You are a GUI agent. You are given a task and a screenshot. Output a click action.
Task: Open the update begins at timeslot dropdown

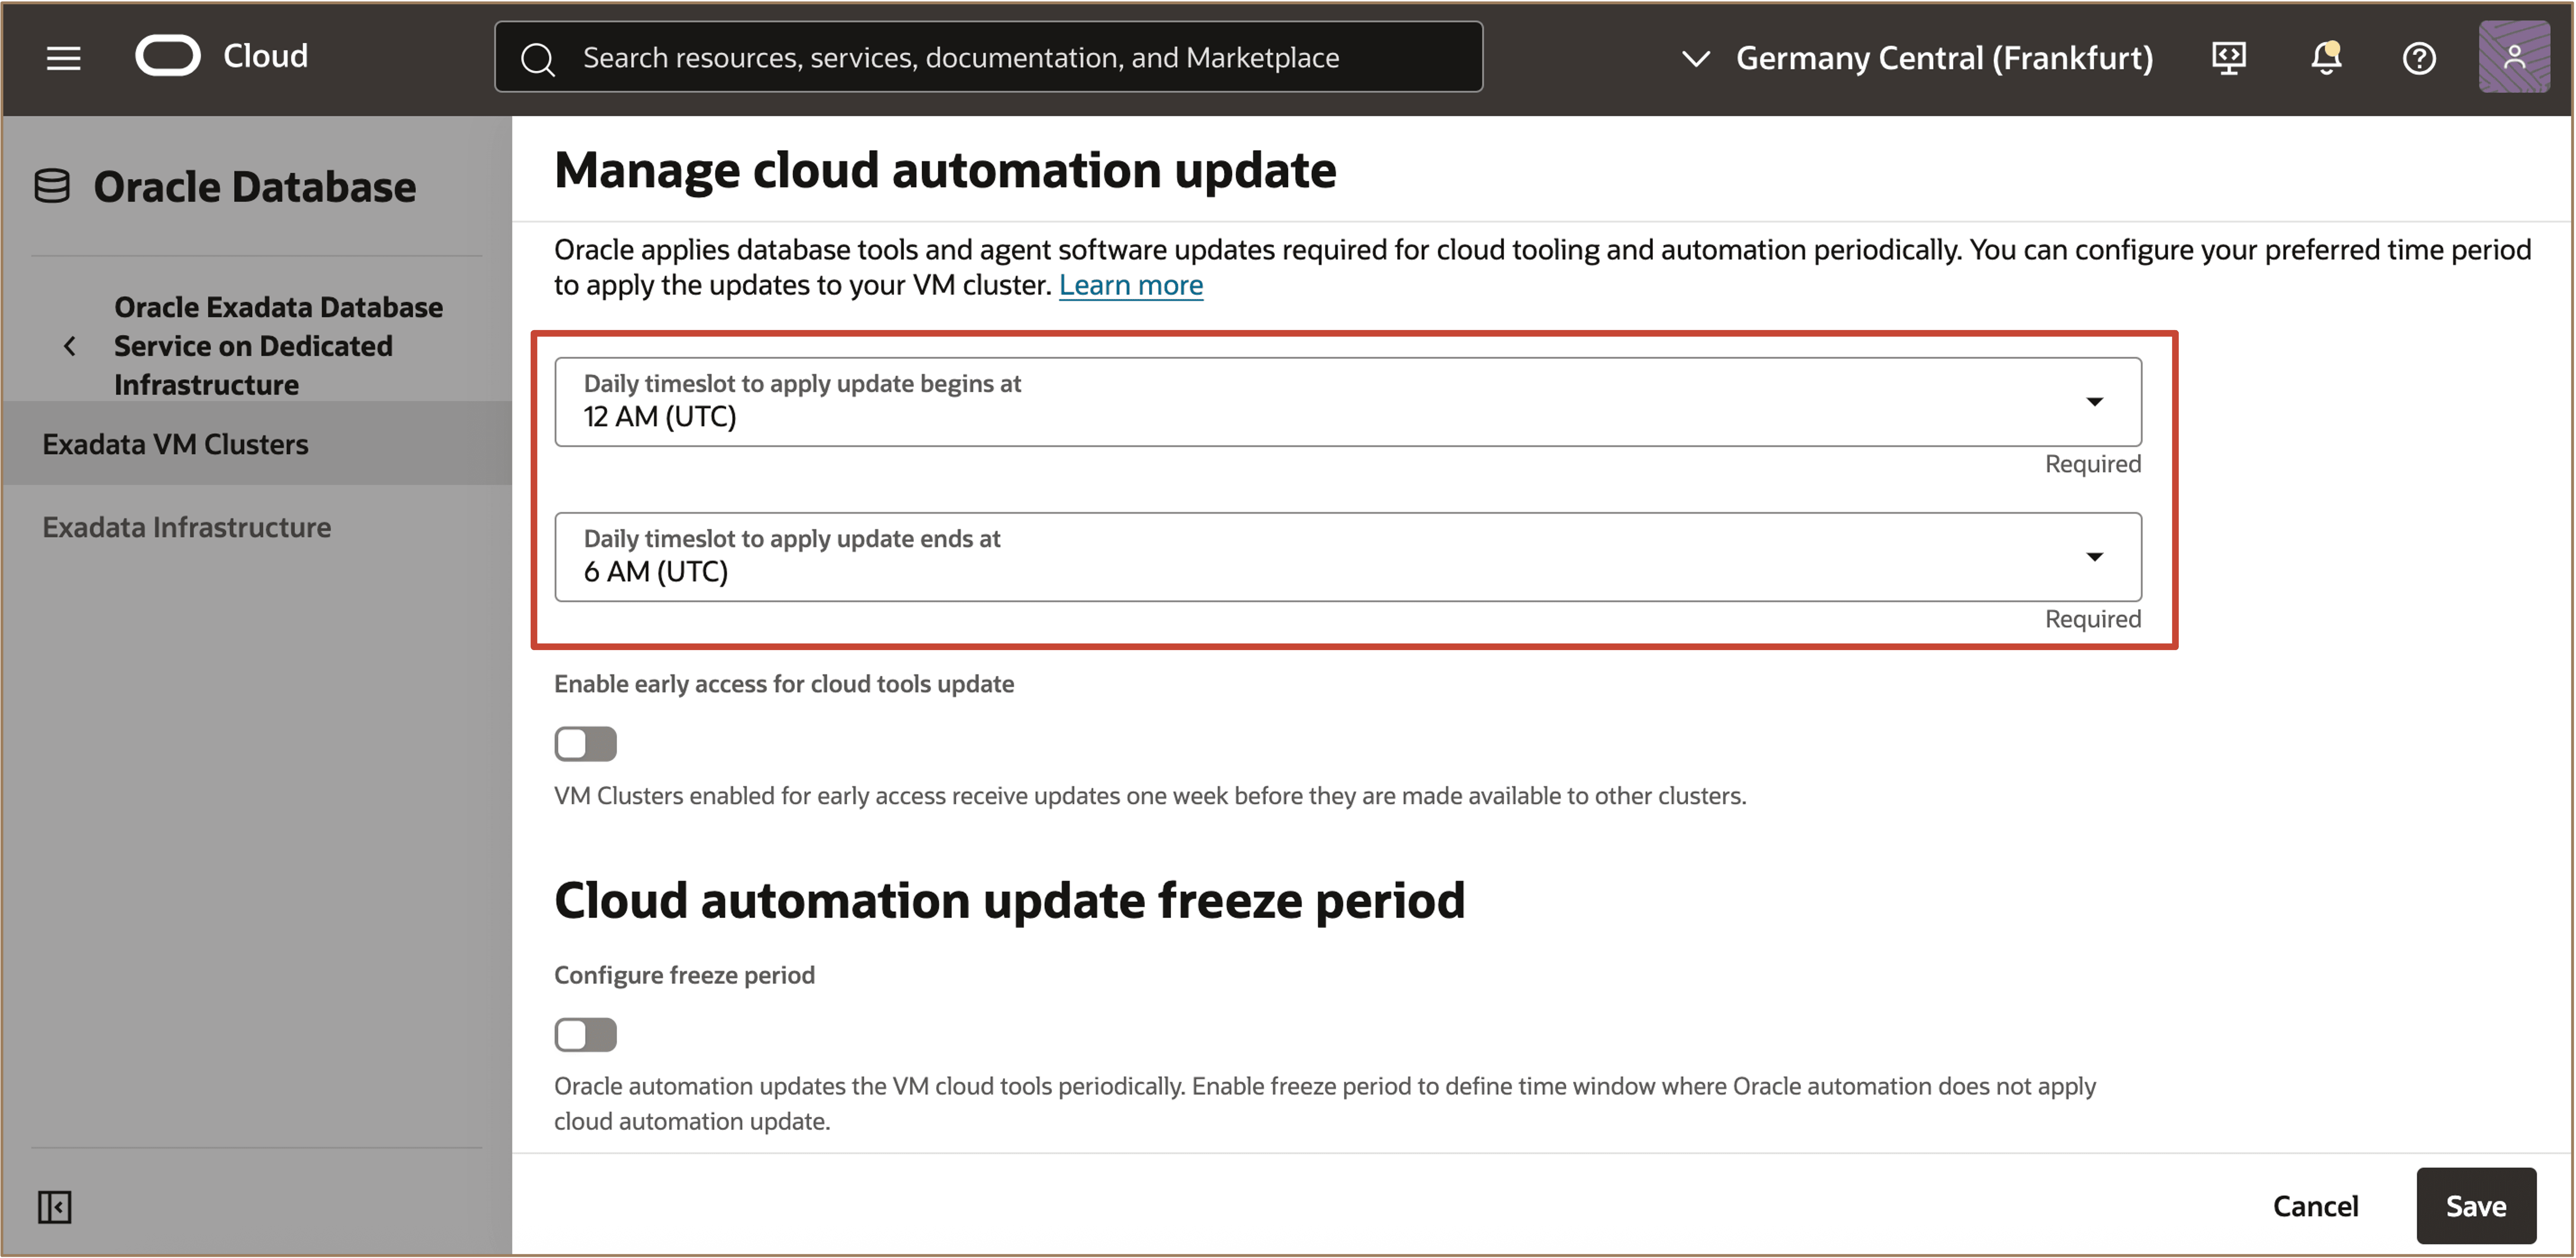pyautogui.click(x=1348, y=402)
